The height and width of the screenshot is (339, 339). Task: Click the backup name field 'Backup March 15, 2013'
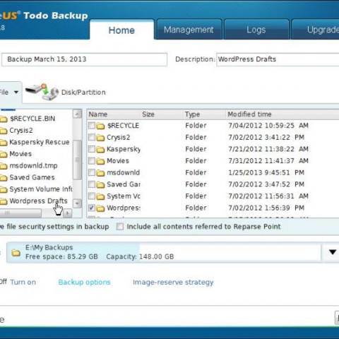[84, 59]
